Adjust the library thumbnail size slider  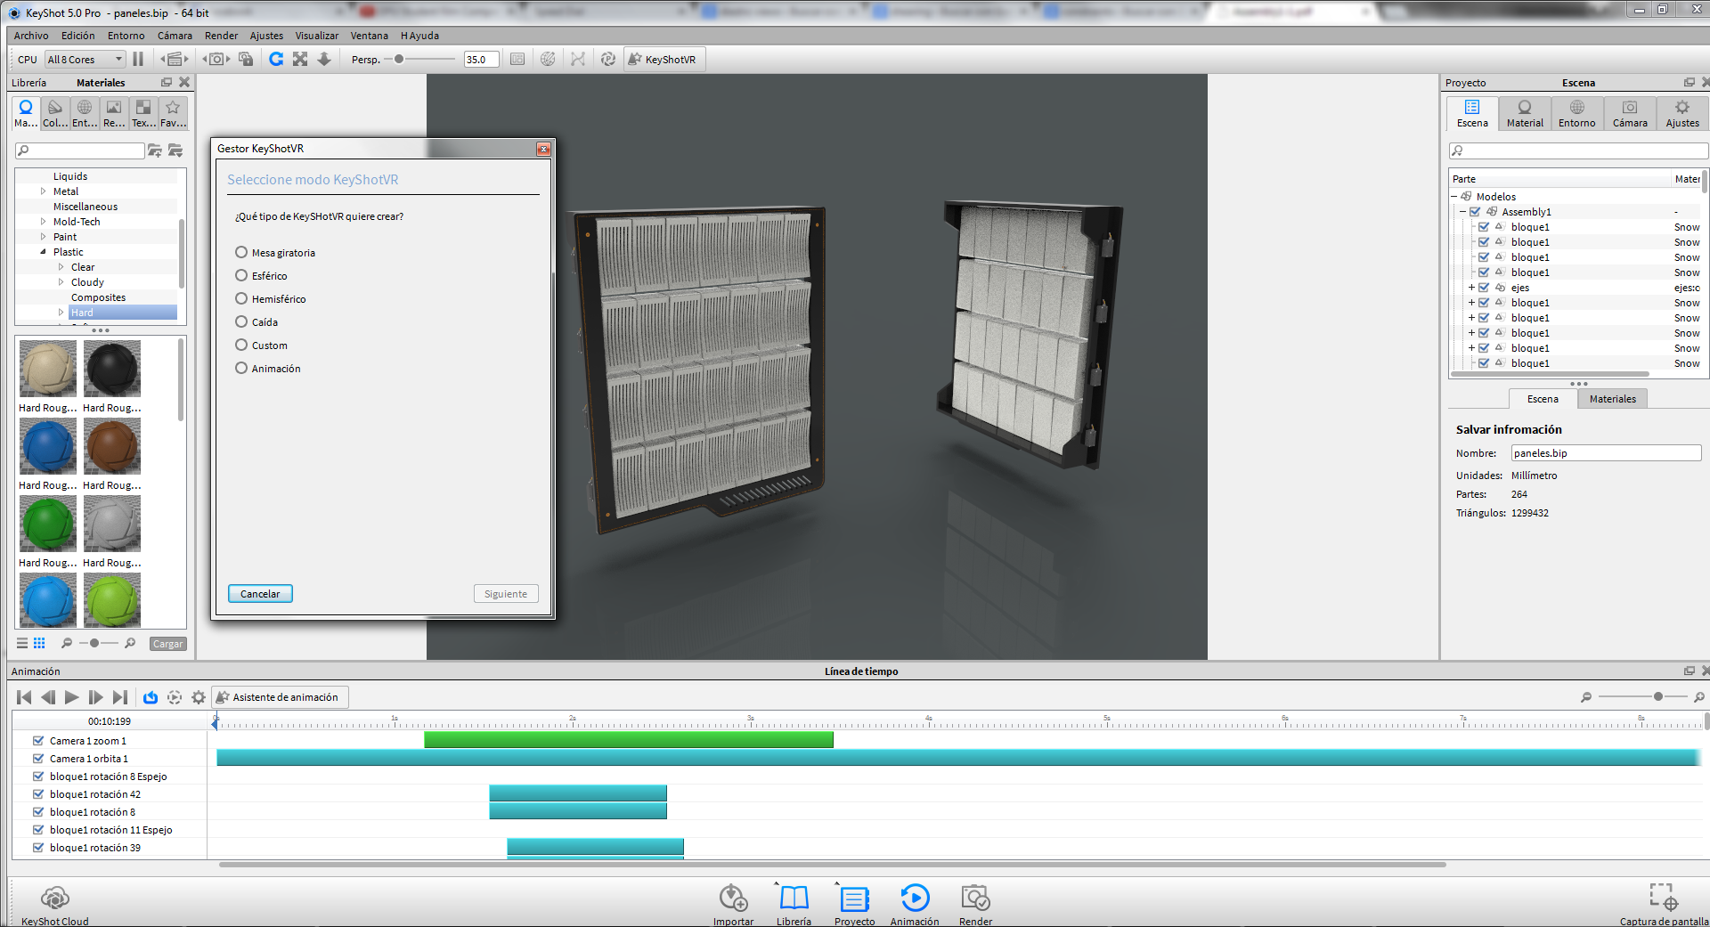[94, 643]
